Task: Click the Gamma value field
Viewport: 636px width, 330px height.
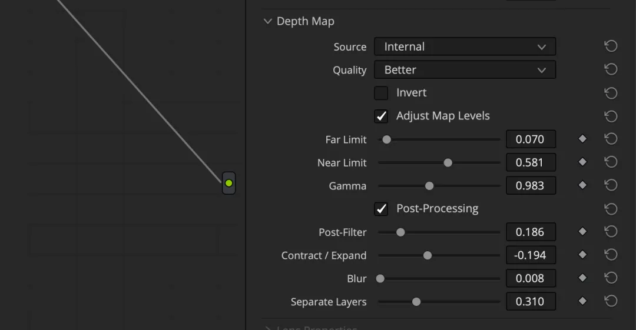Action: pyautogui.click(x=531, y=186)
